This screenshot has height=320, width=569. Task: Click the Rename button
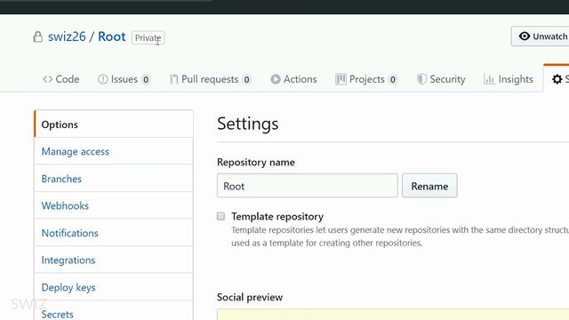click(x=429, y=186)
